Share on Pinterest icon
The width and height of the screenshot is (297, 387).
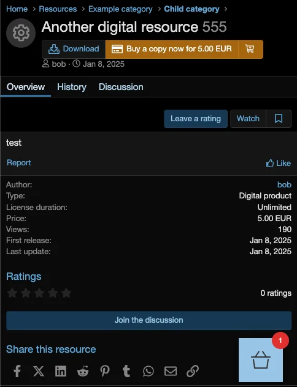coord(105,371)
